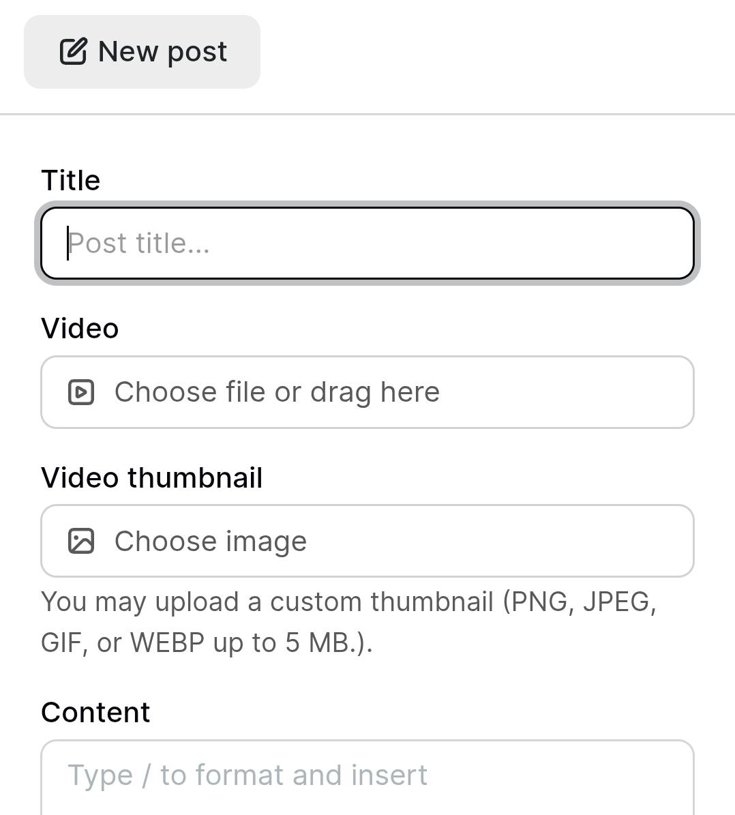Click the "Post title..." placeholder text
Image resolution: width=735 pixels, height=815 pixels.
point(139,243)
